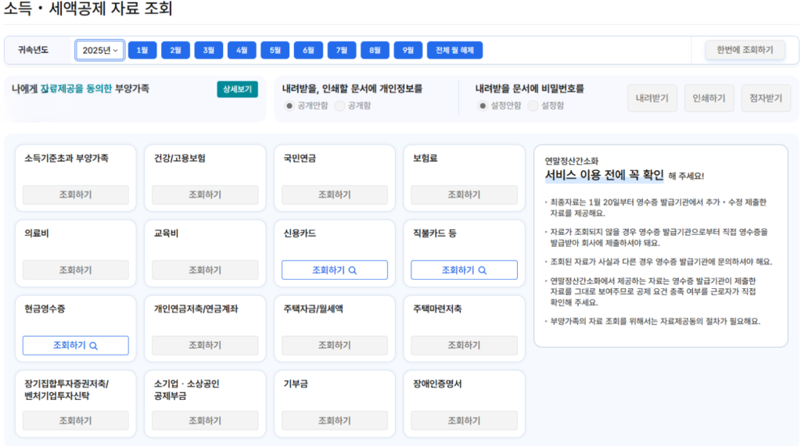Click 내려받을 문서에 비밀번호를 label
Image resolution: width=801 pixels, height=446 pixels.
click(x=530, y=89)
